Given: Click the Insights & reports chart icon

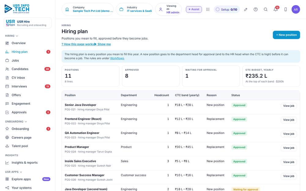Looking at the screenshot, I should 7,163.
